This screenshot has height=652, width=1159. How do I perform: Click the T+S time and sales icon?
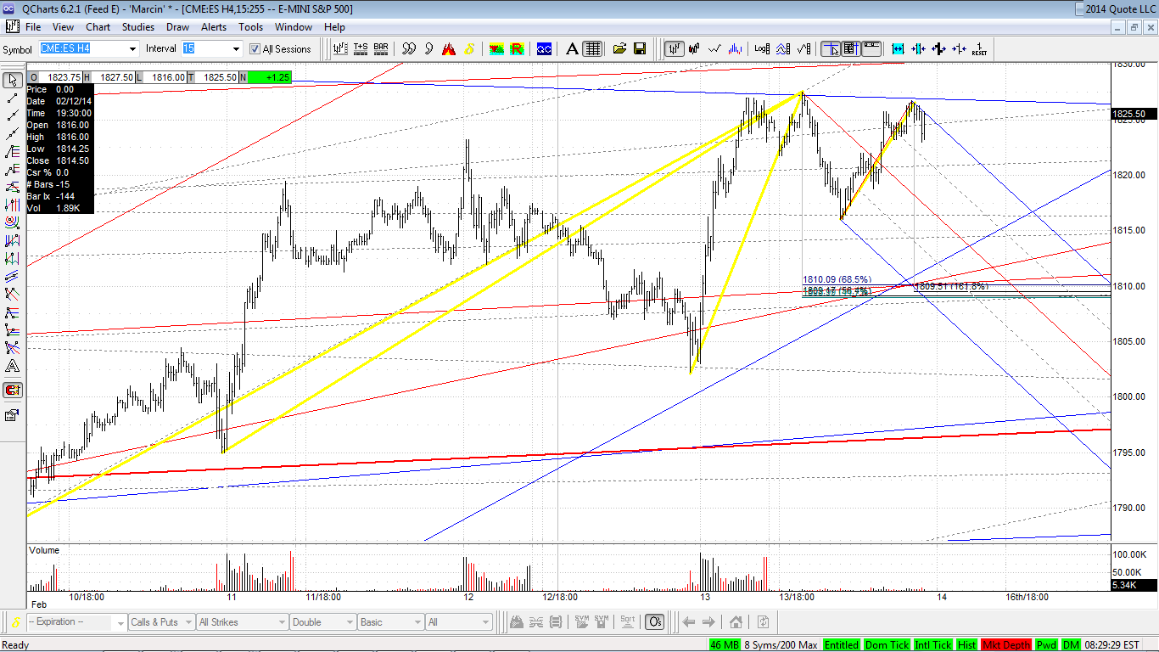[x=361, y=48]
